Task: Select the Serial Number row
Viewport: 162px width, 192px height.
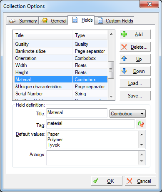Action: (60, 94)
